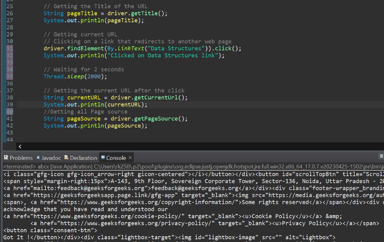Click the comment "//Getting all Page source"
This screenshot has width=384, height=242.
coord(85,112)
